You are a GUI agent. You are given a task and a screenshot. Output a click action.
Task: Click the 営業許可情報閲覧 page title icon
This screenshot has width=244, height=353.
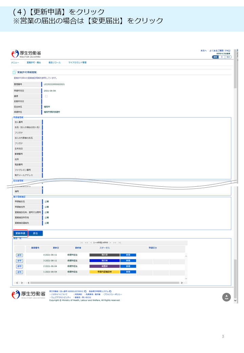click(x=14, y=72)
